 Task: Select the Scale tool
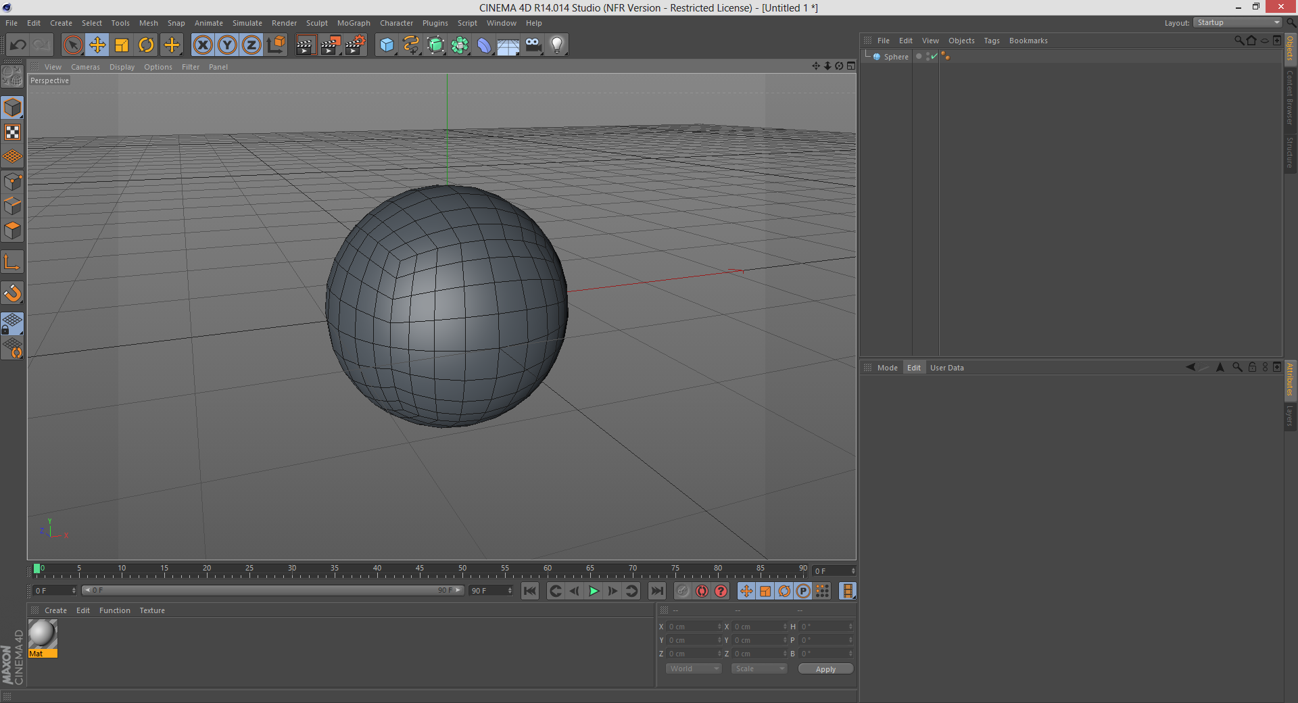(x=122, y=45)
